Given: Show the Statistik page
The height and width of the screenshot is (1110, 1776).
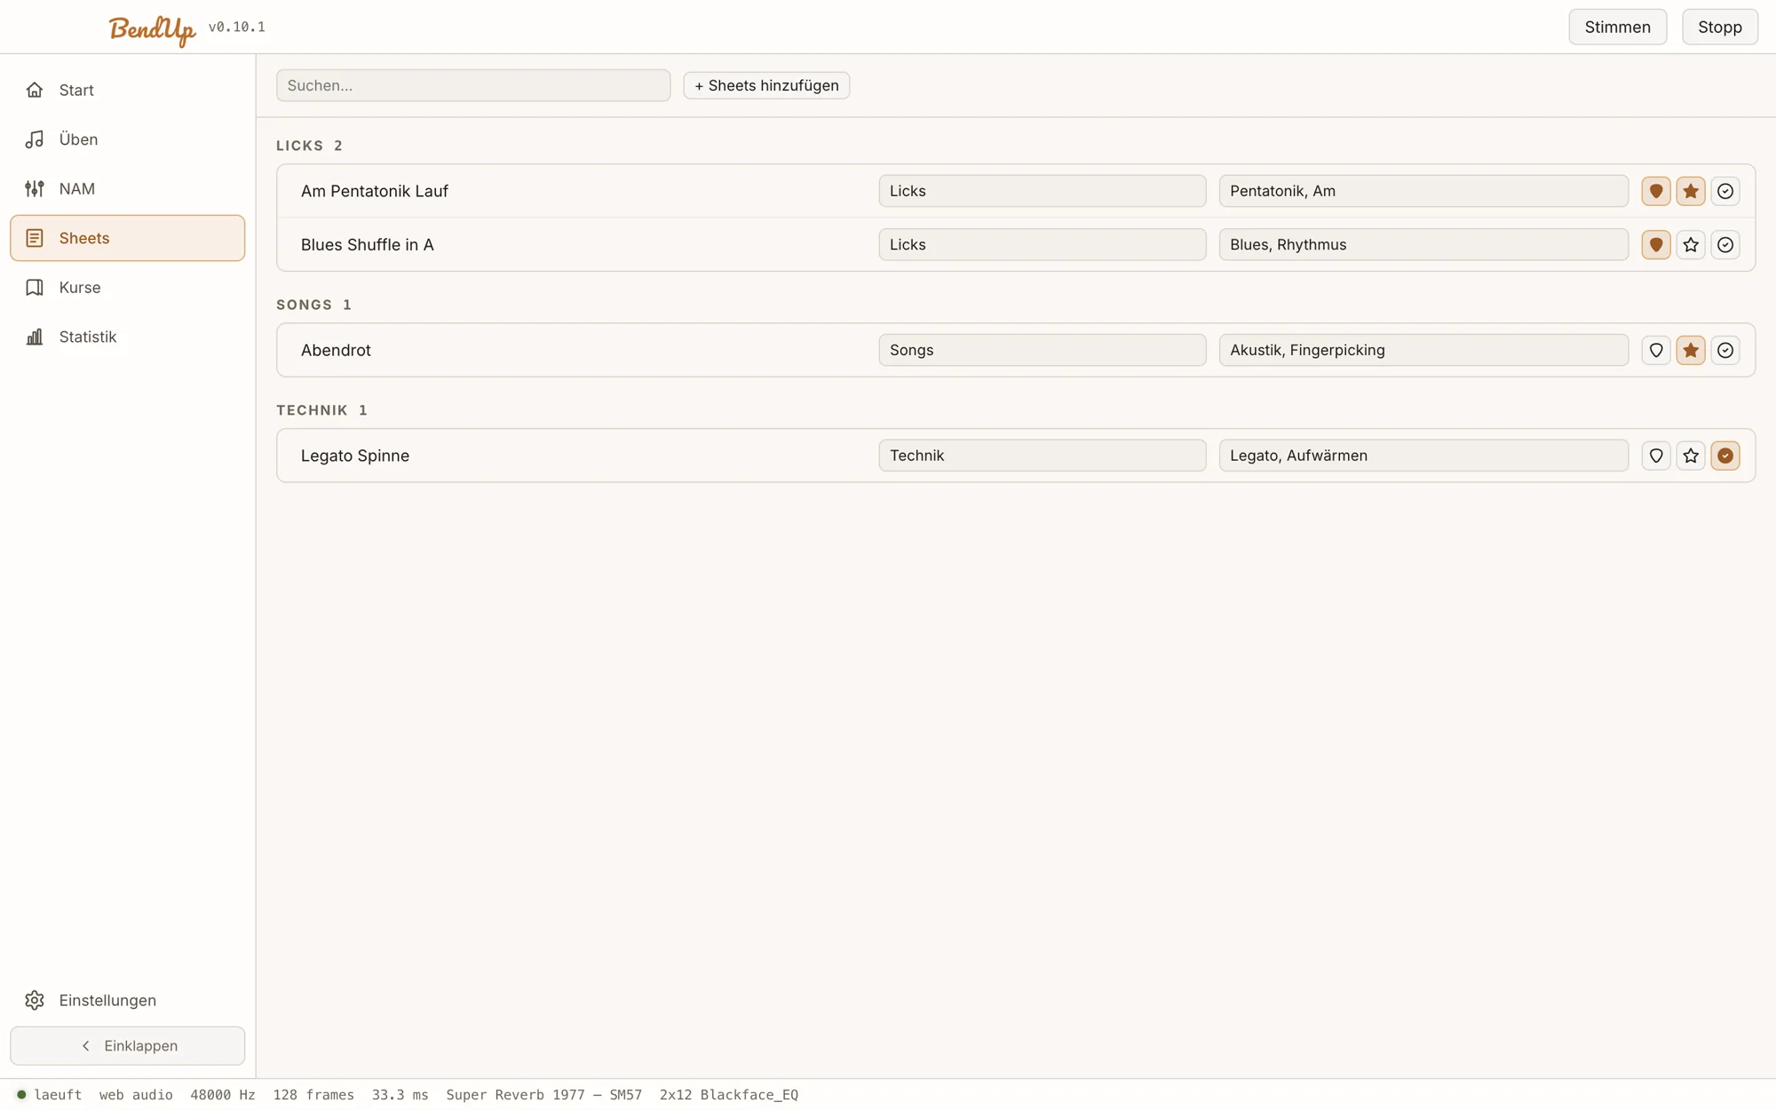Looking at the screenshot, I should point(128,337).
